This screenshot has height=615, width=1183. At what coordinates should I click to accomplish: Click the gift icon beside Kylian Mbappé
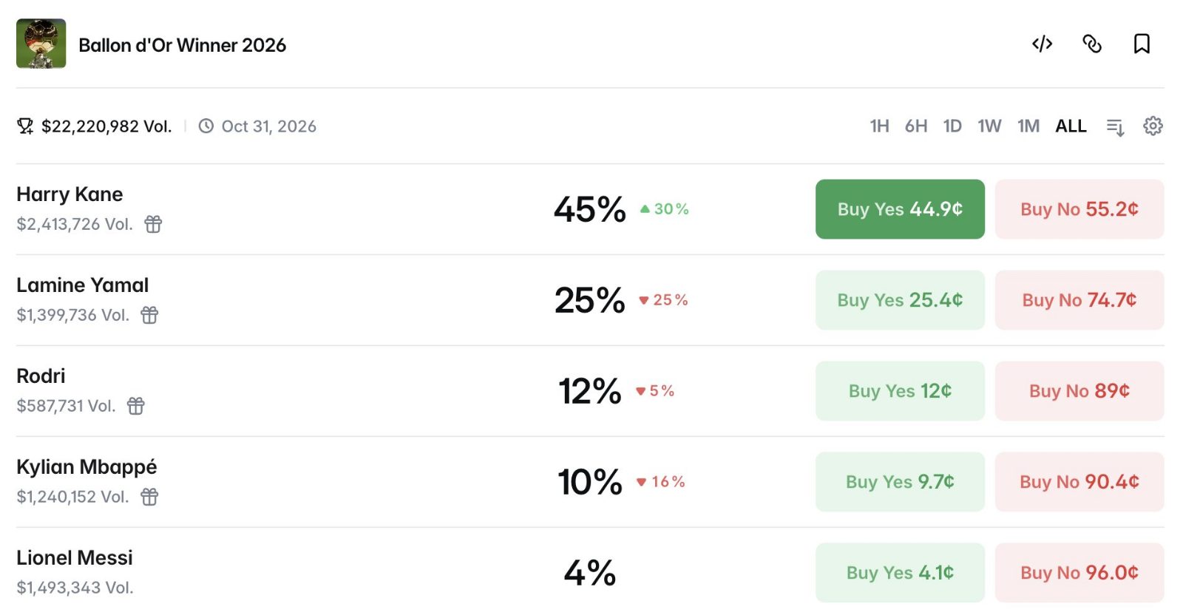149,497
